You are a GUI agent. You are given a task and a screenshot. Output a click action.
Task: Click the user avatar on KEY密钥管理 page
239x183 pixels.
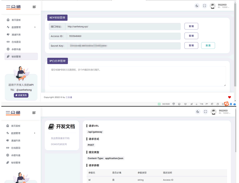coord(213,6)
